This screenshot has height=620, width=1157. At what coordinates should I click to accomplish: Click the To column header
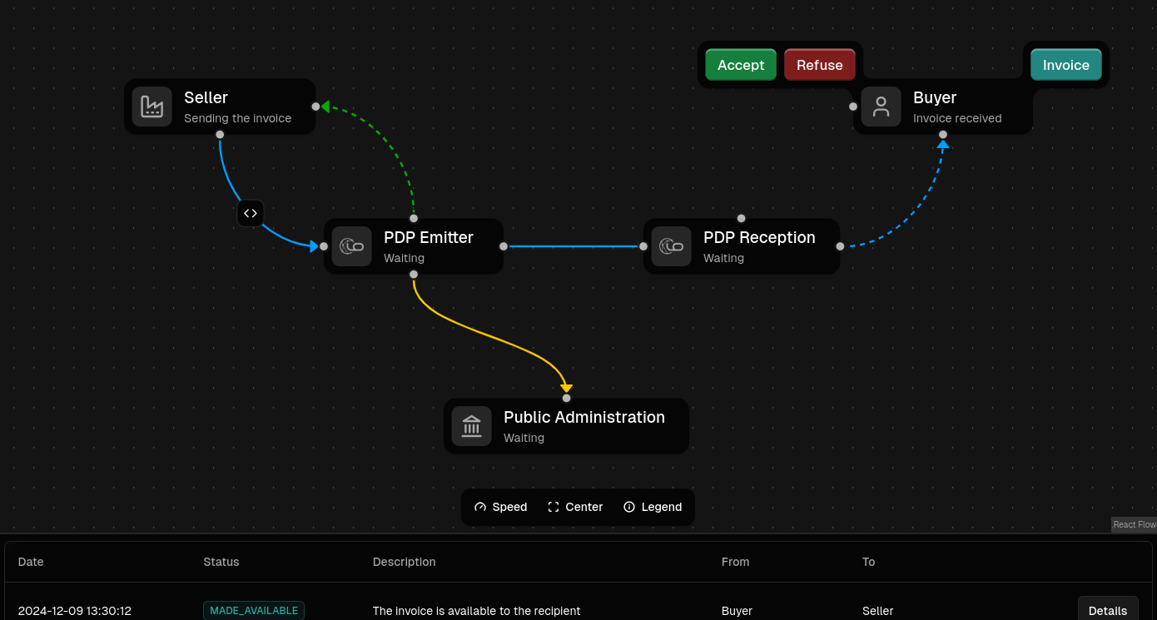click(x=869, y=562)
